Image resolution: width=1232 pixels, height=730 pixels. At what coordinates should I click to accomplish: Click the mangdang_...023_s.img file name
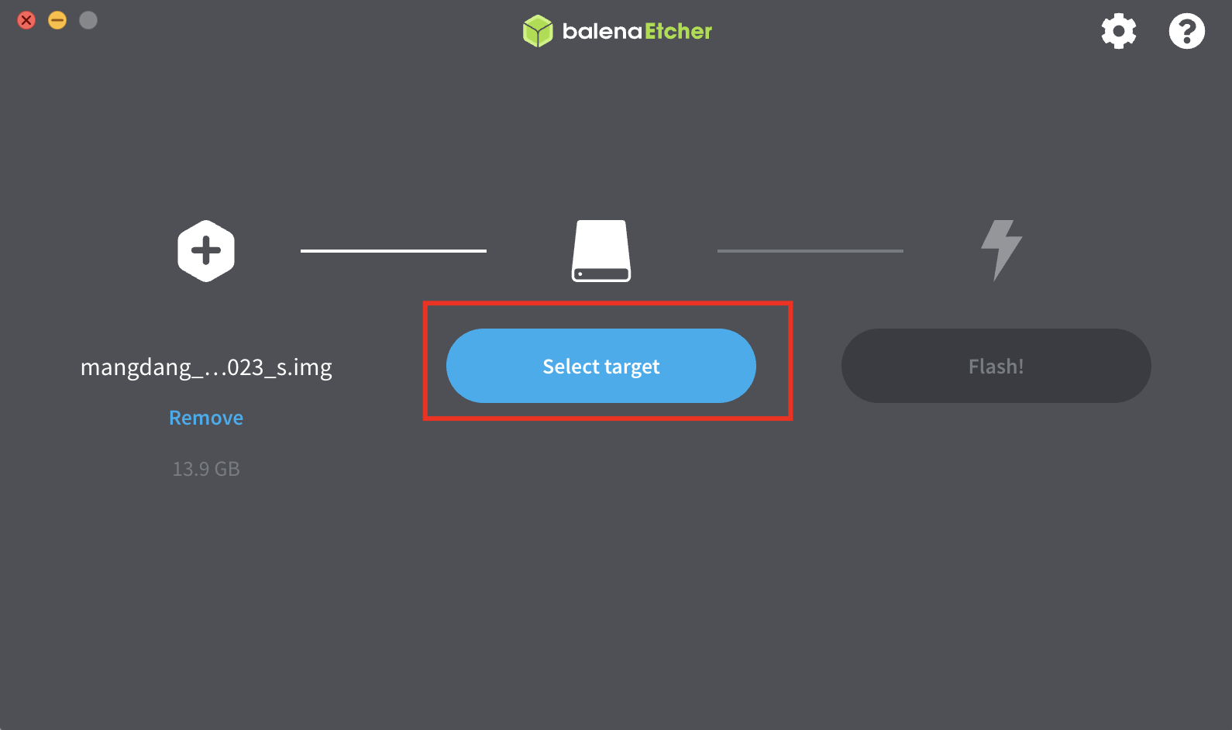(206, 367)
